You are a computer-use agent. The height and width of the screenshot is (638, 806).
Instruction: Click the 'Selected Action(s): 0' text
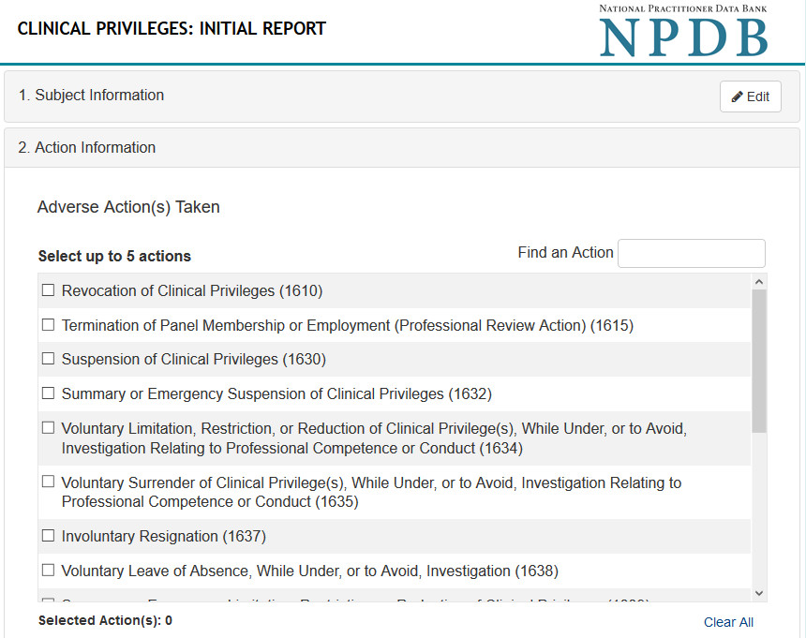105,620
